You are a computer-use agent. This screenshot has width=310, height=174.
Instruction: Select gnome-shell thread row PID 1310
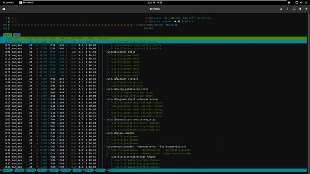154,55
